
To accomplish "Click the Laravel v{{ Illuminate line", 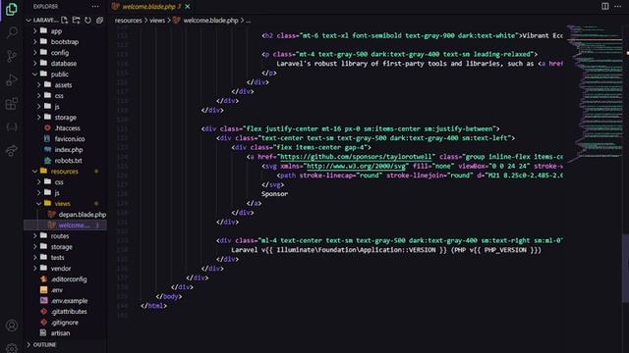I will pos(386,250).
